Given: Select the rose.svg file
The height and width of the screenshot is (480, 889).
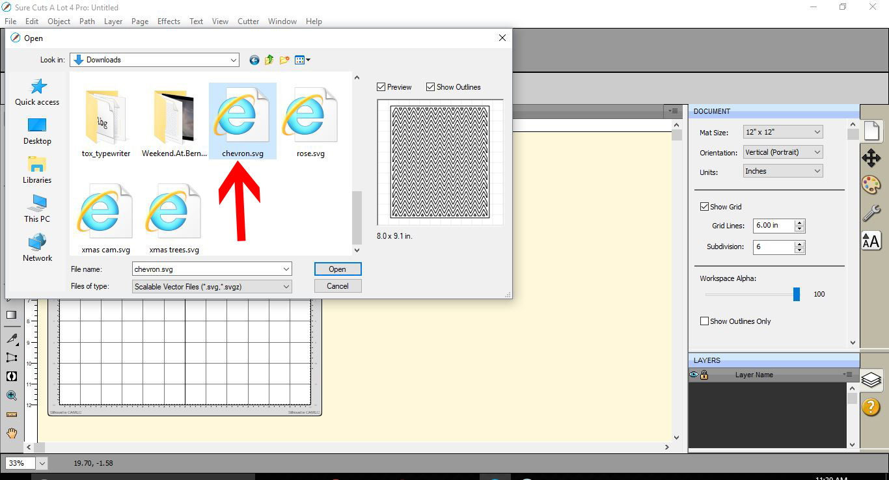Looking at the screenshot, I should tap(310, 121).
